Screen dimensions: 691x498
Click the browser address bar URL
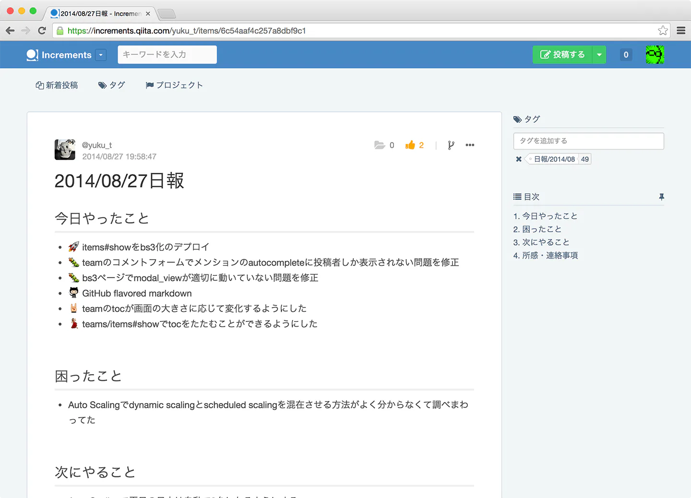pos(187,31)
